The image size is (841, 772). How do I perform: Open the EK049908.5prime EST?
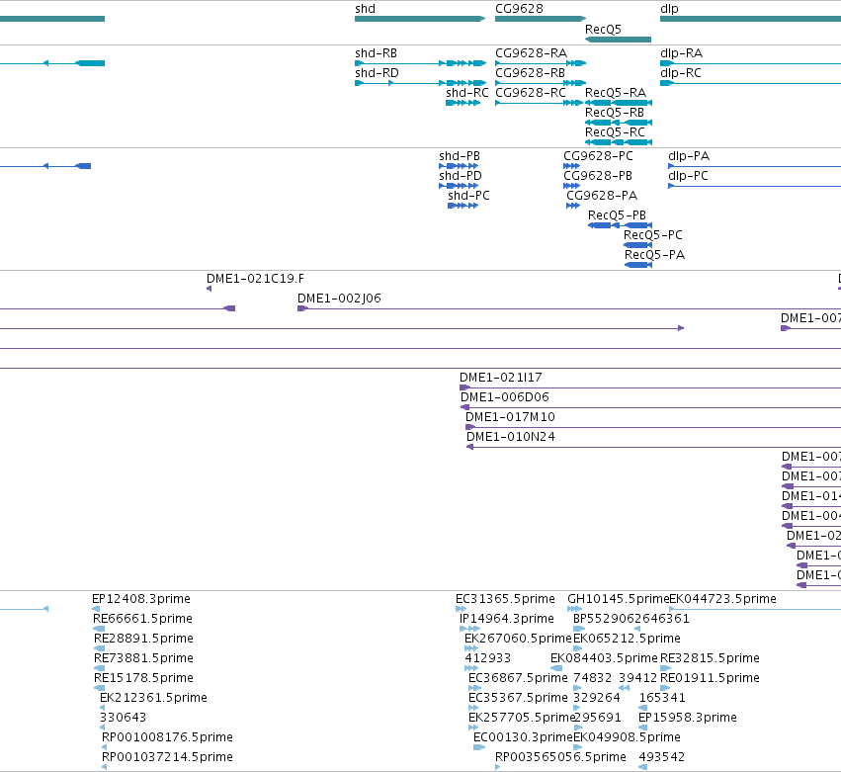coord(578,748)
